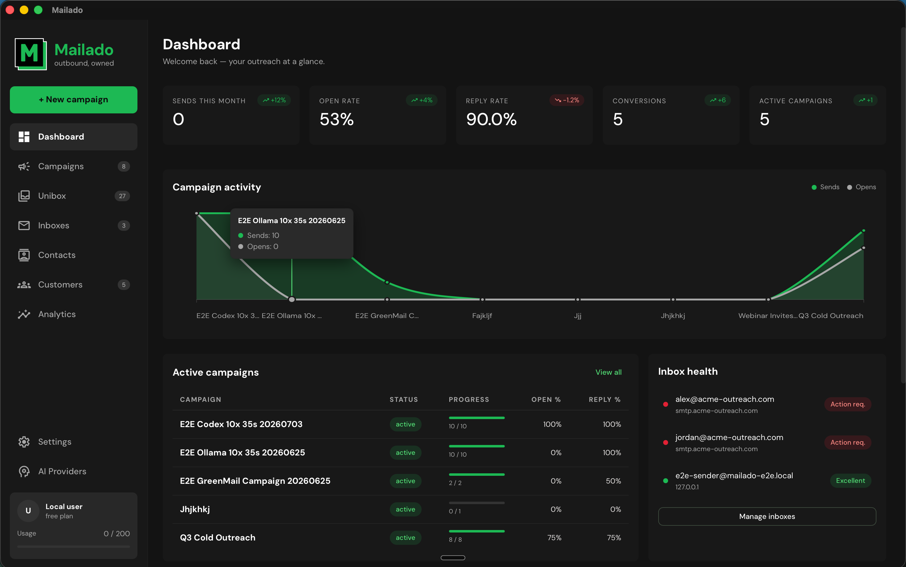The height and width of the screenshot is (567, 906).
Task: Open Inboxes in sidebar
Action: (74, 225)
